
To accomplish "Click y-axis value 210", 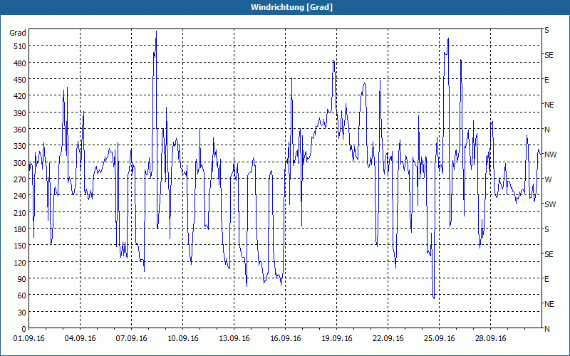I will [20, 212].
